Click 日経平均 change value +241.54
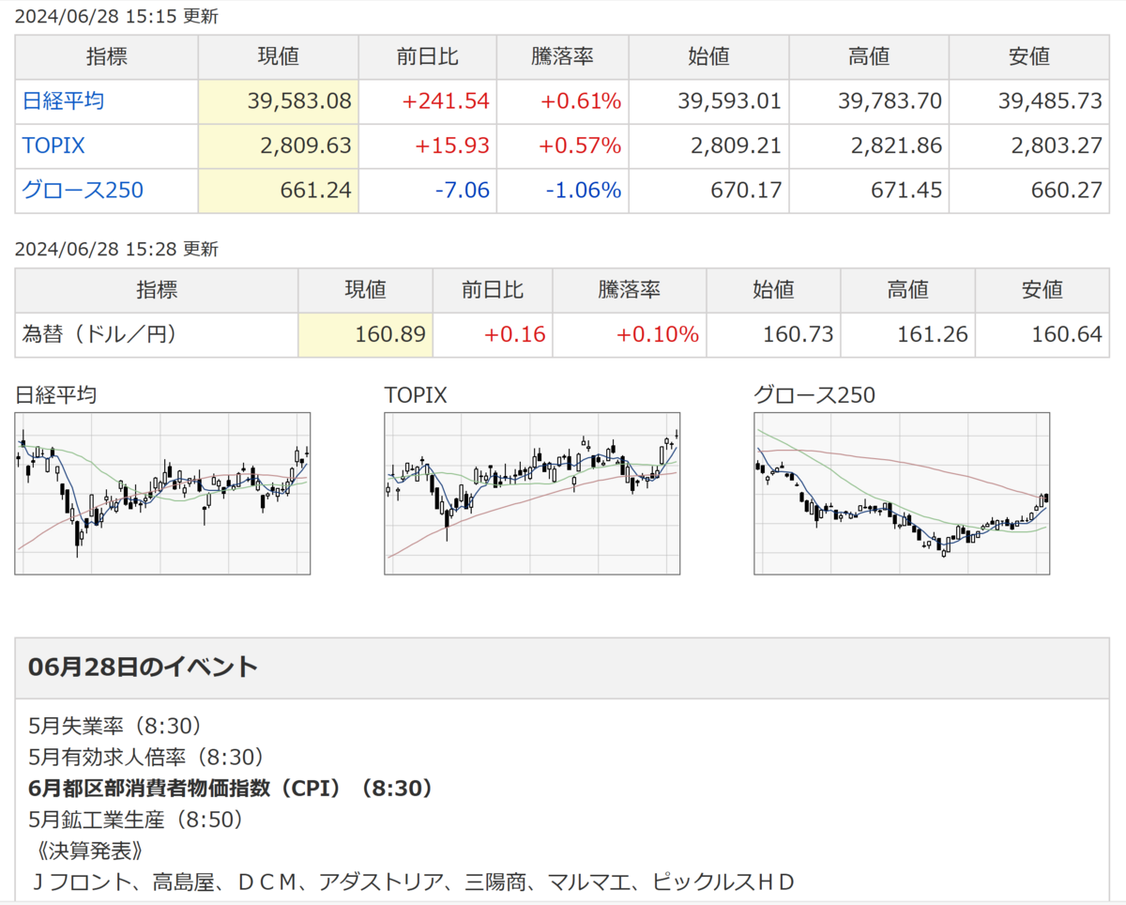 click(446, 101)
